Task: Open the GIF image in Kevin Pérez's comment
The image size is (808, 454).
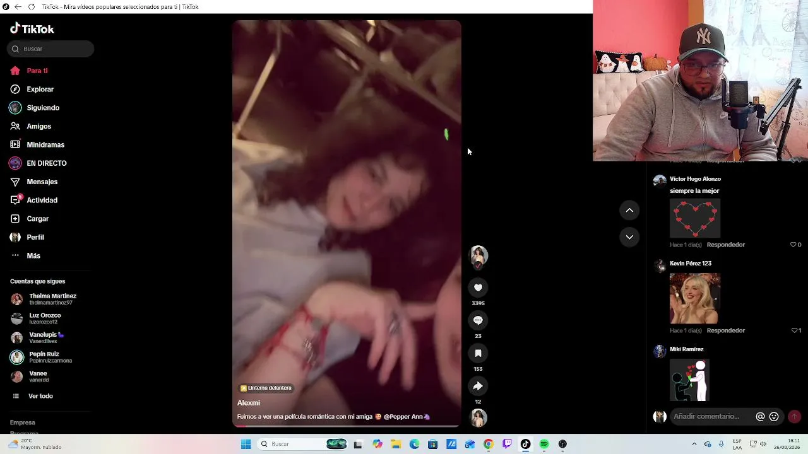Action: [695, 298]
